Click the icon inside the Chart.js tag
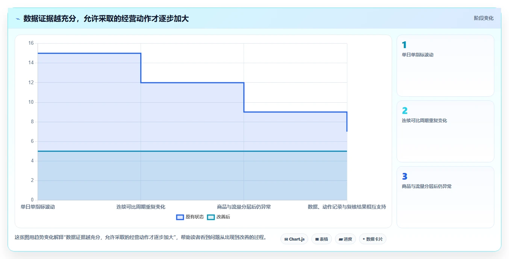Viewport: 509px width, 259px height. tap(286, 239)
